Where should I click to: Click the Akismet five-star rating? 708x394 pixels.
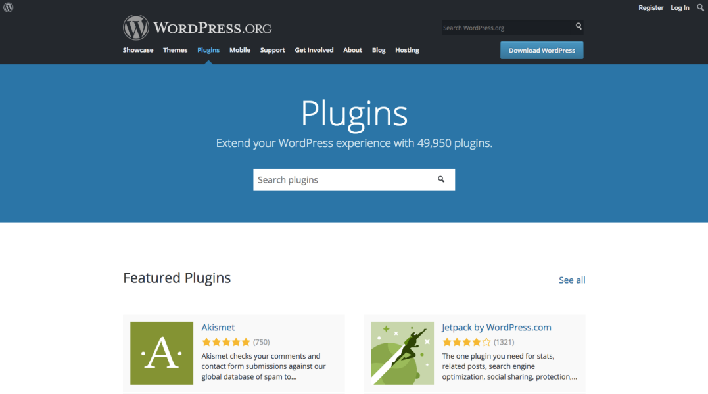point(225,342)
